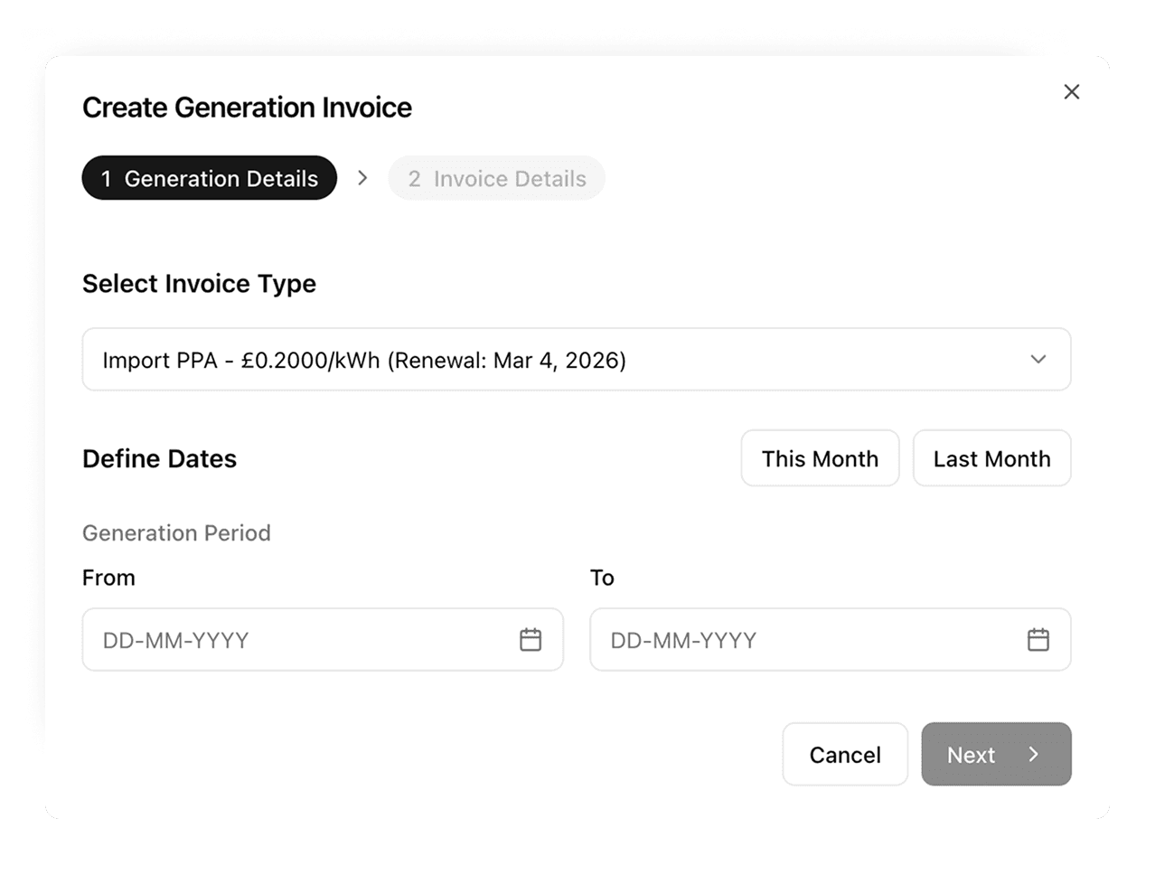Select the Import PPA invoice type value
The height and width of the screenshot is (875, 1155).
[364, 361]
